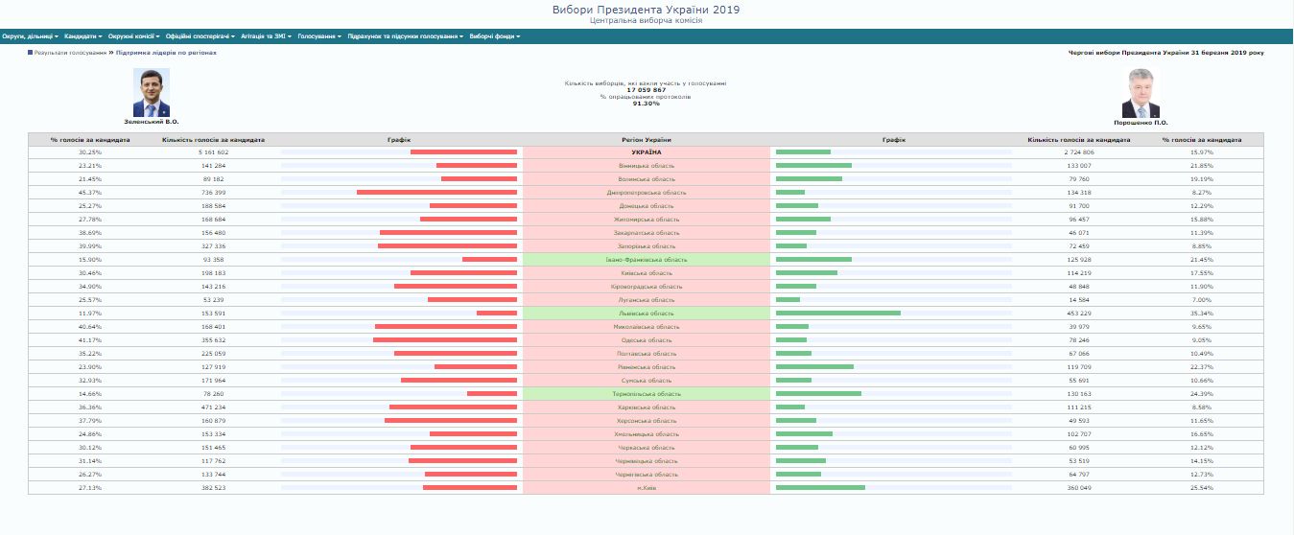This screenshot has width=1294, height=535.
Task: Click the Підтримка лідерів по регіонах breadcrumb
Action: pyautogui.click(x=166, y=53)
